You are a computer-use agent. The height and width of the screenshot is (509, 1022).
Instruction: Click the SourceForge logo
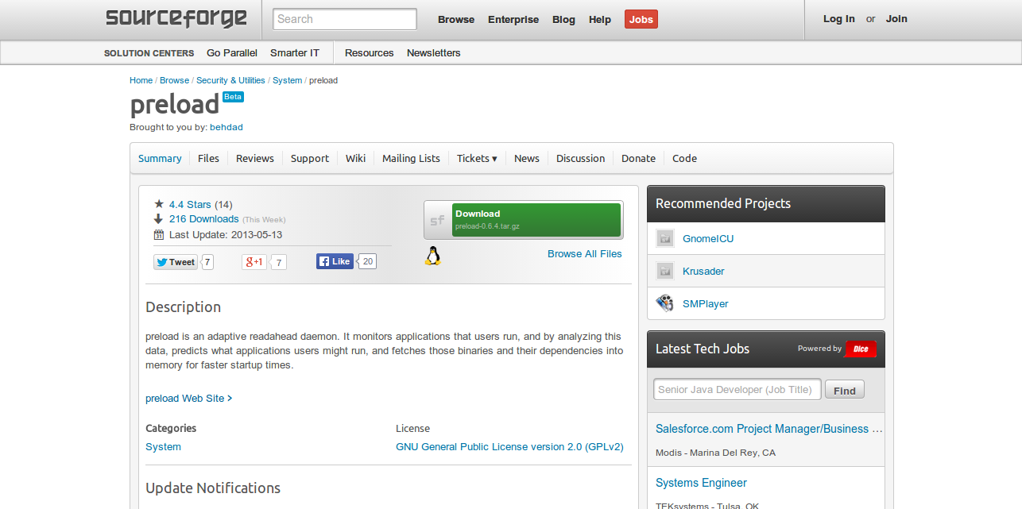[x=176, y=18]
